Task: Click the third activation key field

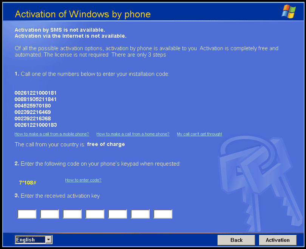Action: pyautogui.click(x=72, y=214)
